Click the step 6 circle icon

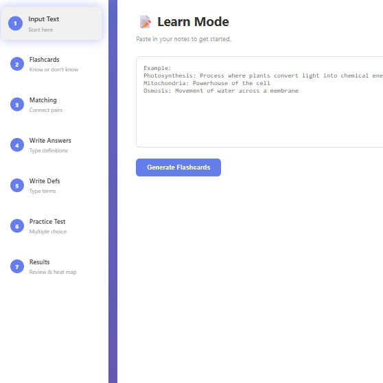[17, 227]
